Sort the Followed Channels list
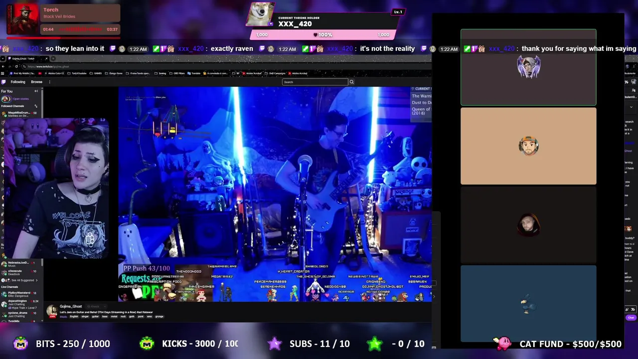Screen dimensions: 638x359 (36, 106)
